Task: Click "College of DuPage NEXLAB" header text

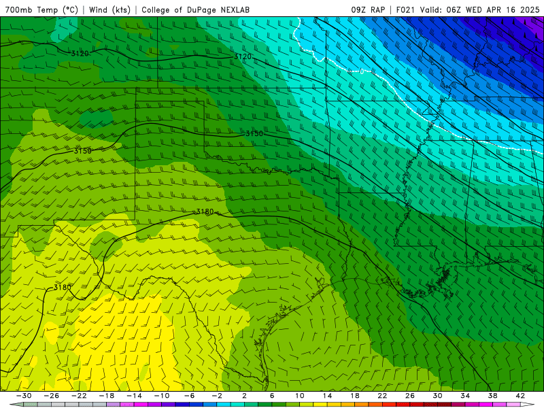Action: pyautogui.click(x=195, y=10)
